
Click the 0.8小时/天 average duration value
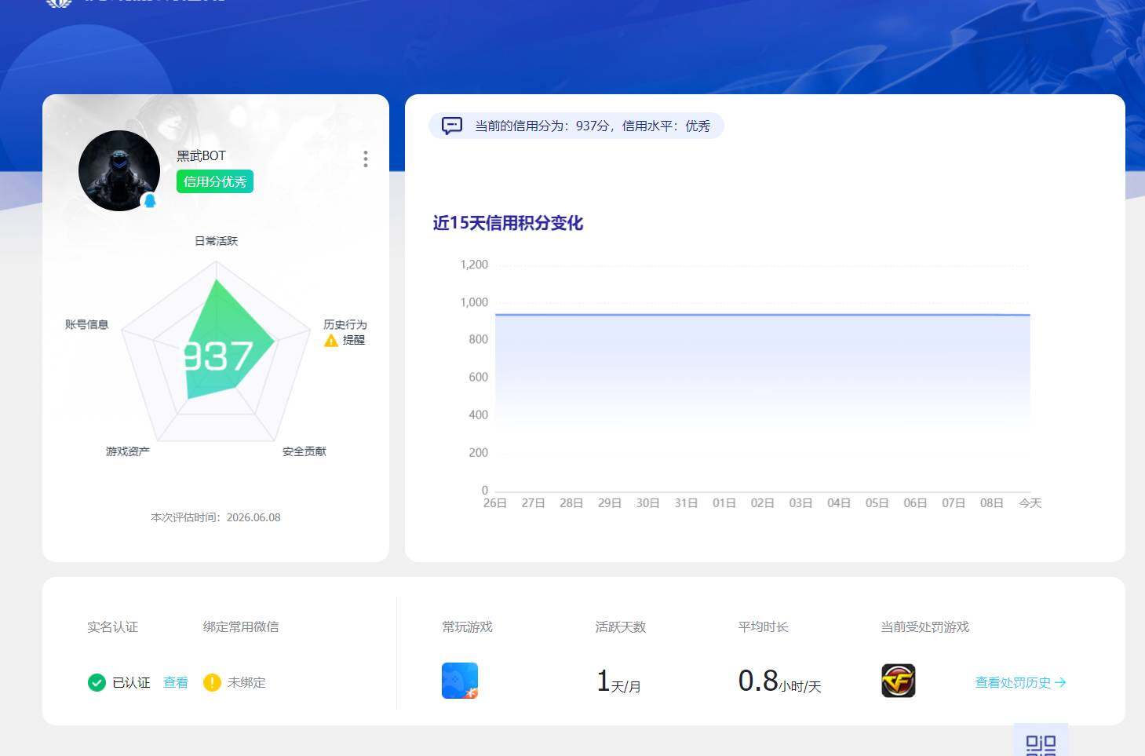779,681
